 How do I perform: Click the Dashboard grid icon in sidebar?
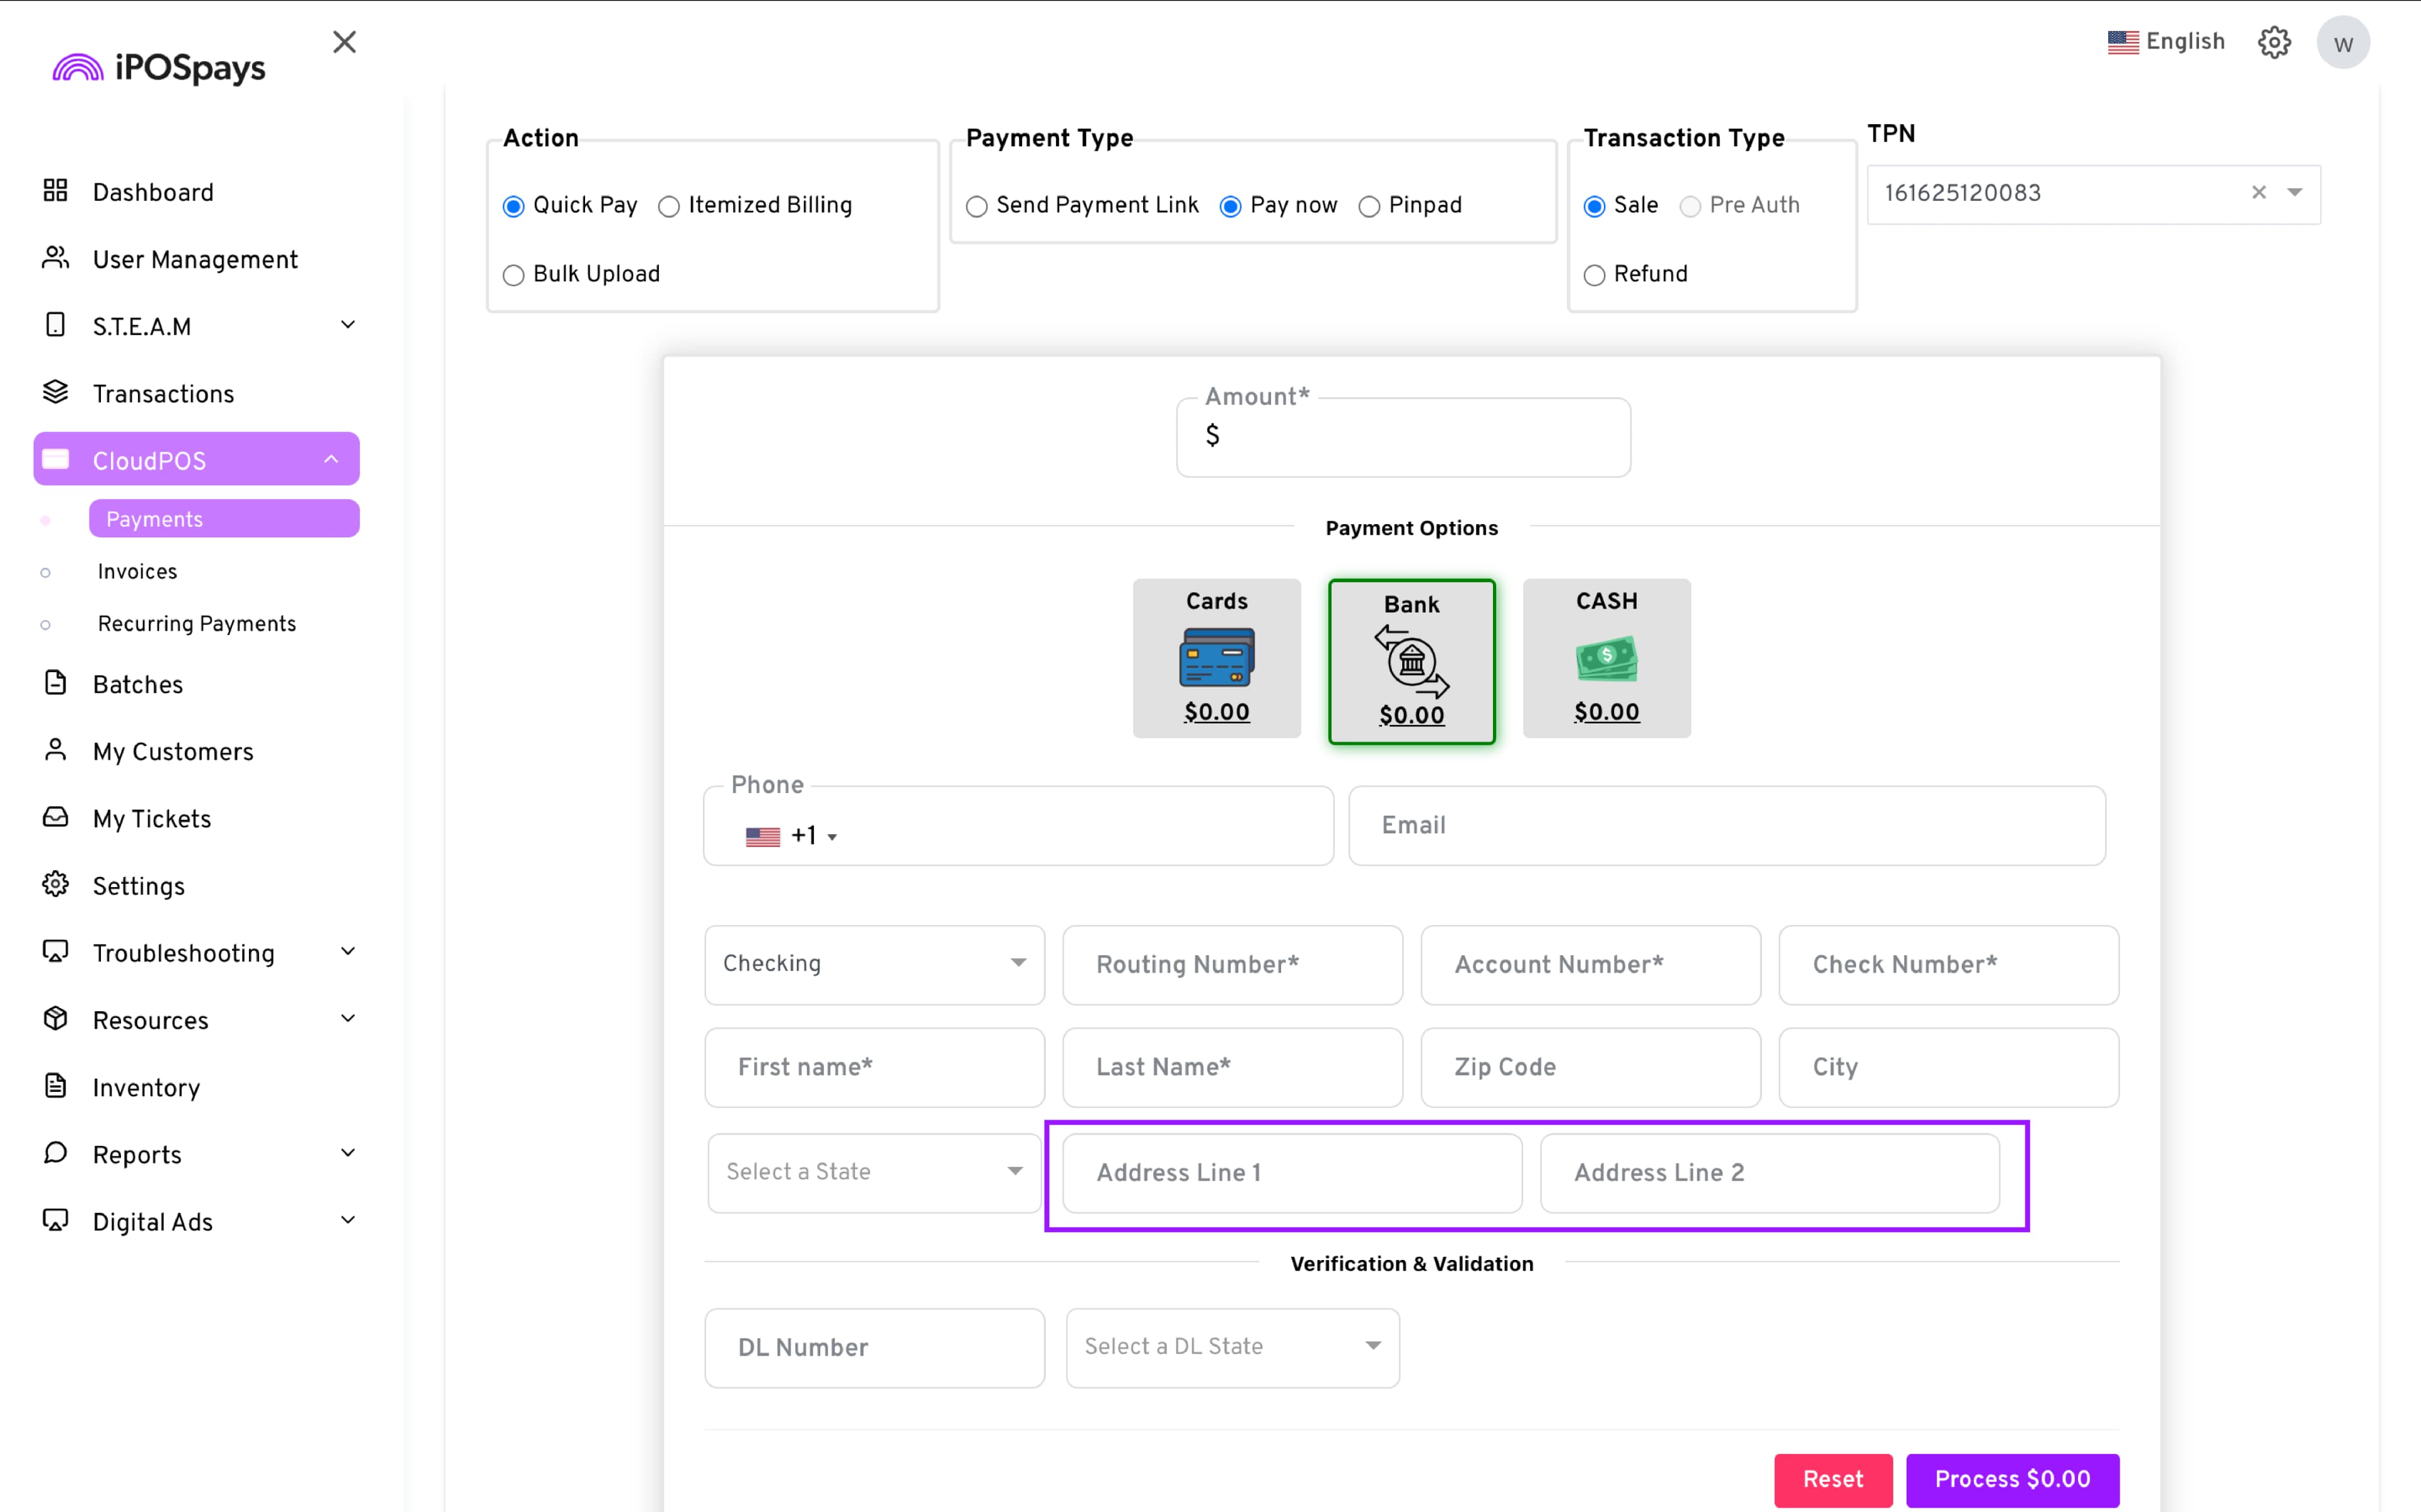click(x=55, y=190)
